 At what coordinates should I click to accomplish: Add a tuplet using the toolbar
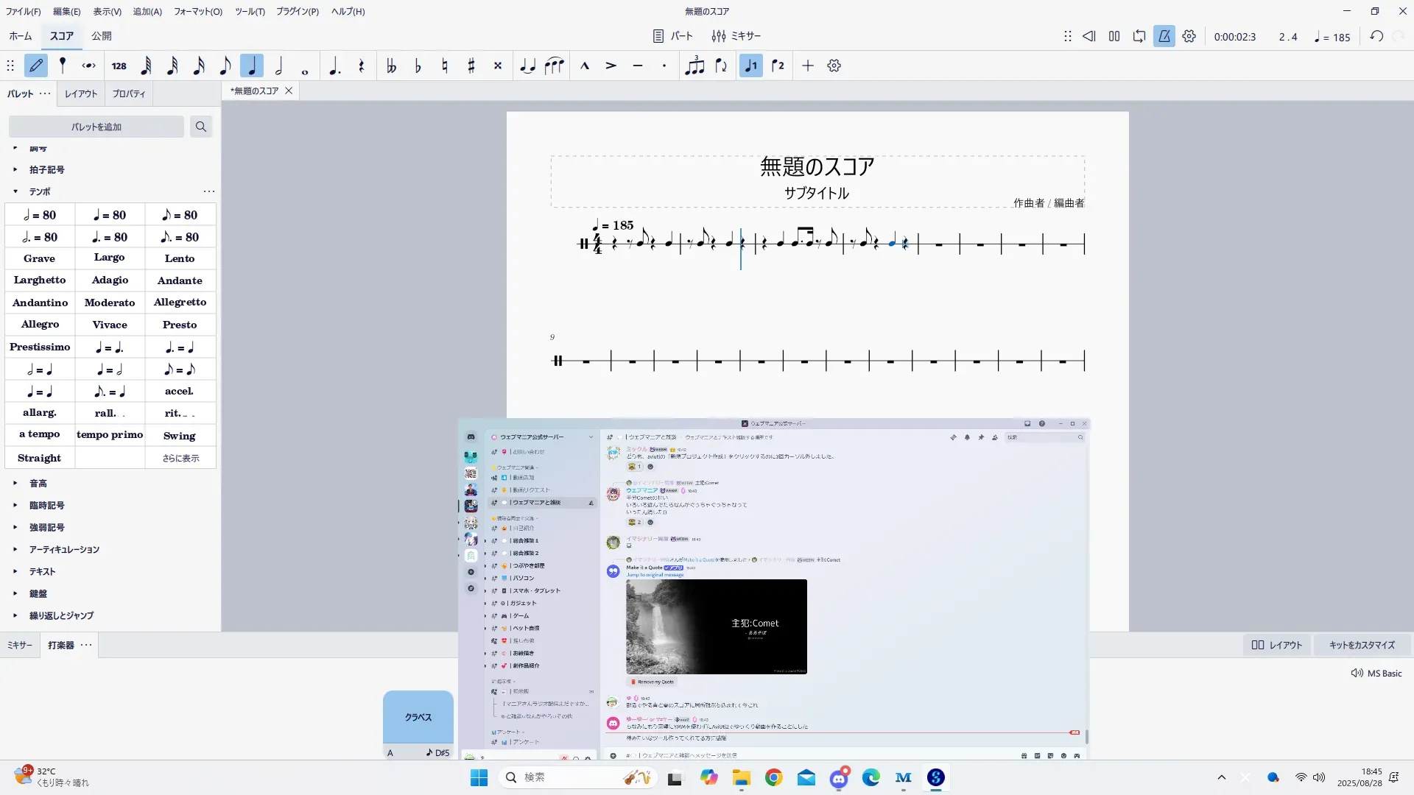694,66
